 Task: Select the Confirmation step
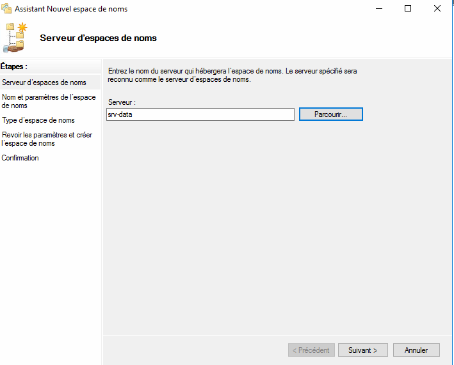[x=20, y=158]
